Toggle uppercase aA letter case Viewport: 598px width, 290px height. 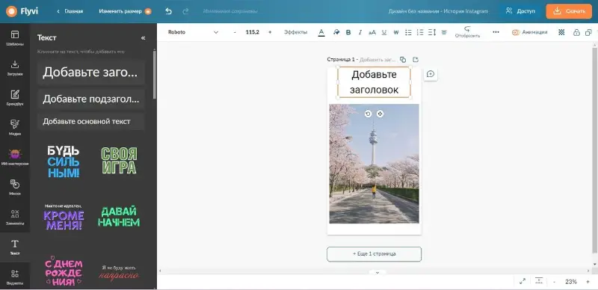(x=372, y=32)
